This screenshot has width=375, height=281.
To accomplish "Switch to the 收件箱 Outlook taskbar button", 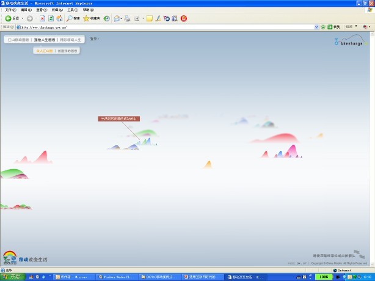I will click(x=74, y=277).
